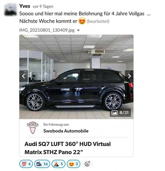Toggle the heart-eyes reaction with 3
165x171 pixels.
pyautogui.click(x=73, y=164)
